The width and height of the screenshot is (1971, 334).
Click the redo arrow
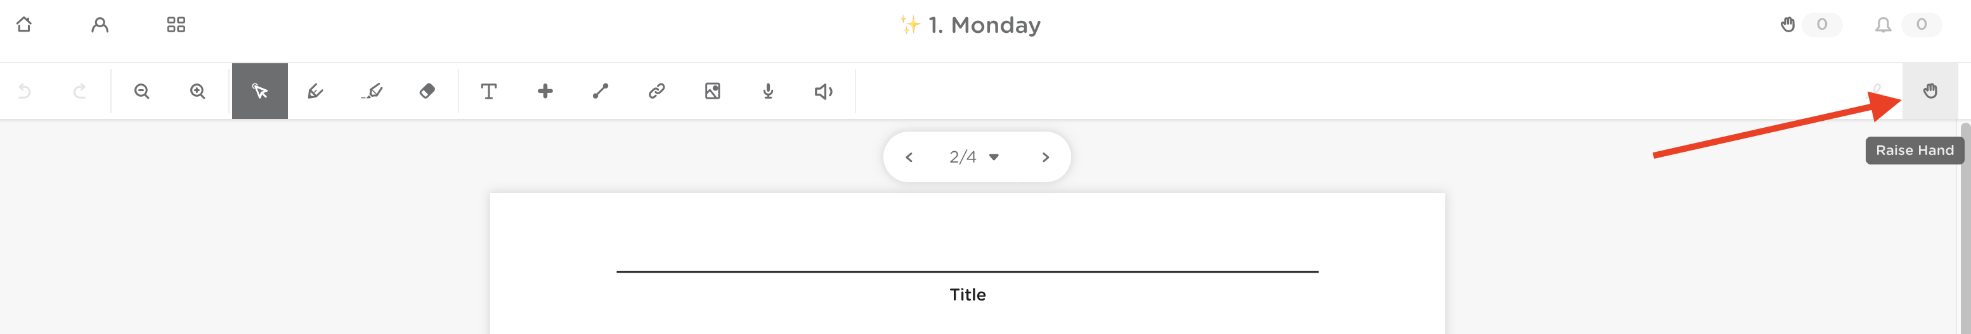tap(79, 92)
